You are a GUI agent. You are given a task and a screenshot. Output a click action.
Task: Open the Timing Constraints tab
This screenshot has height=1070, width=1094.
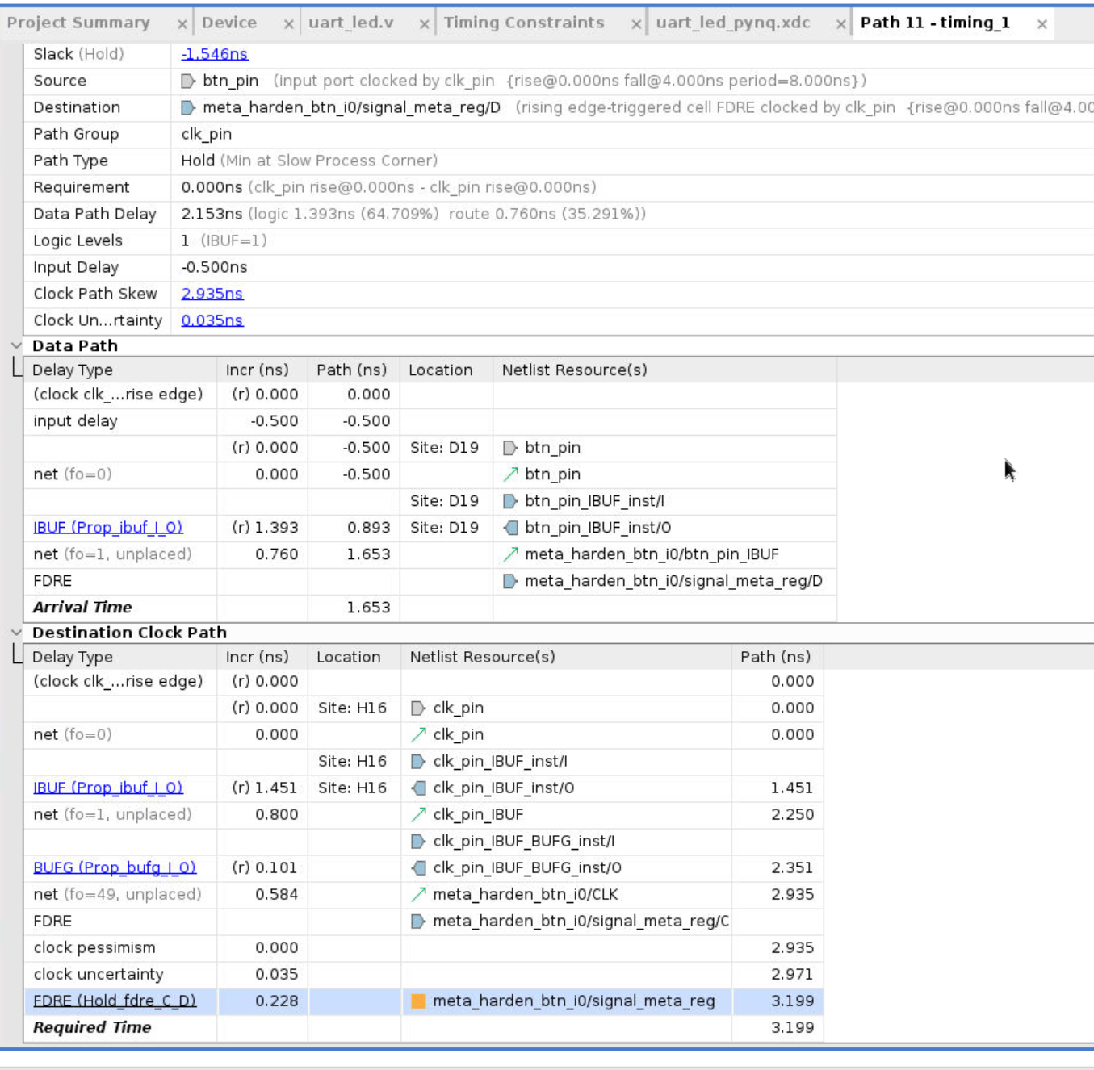[x=524, y=23]
